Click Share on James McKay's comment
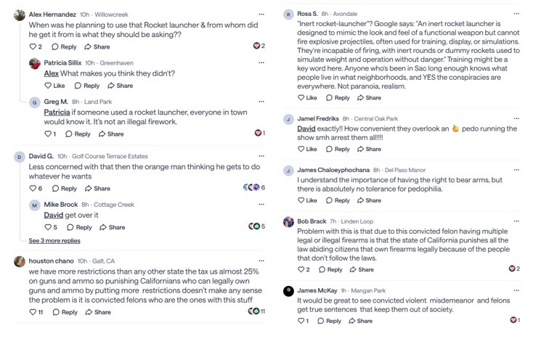The width and height of the screenshot is (533, 344). click(x=359, y=321)
